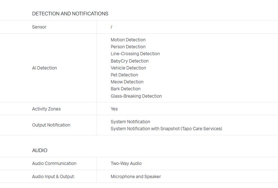Select the Yes value for Activity Zones
This screenshot has height=188, width=278.
click(114, 109)
